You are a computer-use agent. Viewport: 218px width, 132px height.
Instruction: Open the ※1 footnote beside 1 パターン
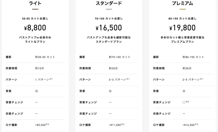point(51,79)
